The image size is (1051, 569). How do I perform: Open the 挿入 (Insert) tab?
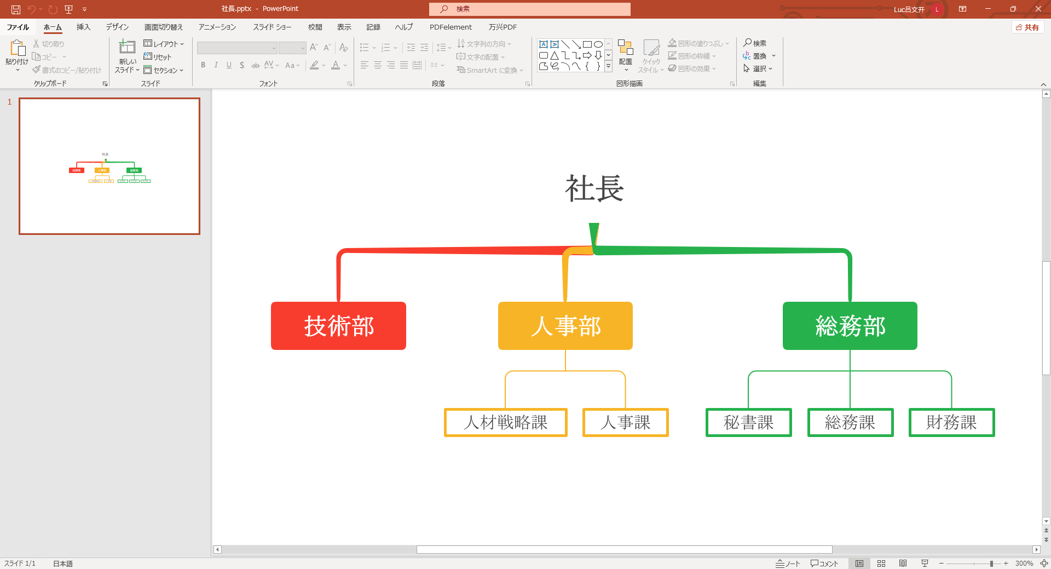83,27
